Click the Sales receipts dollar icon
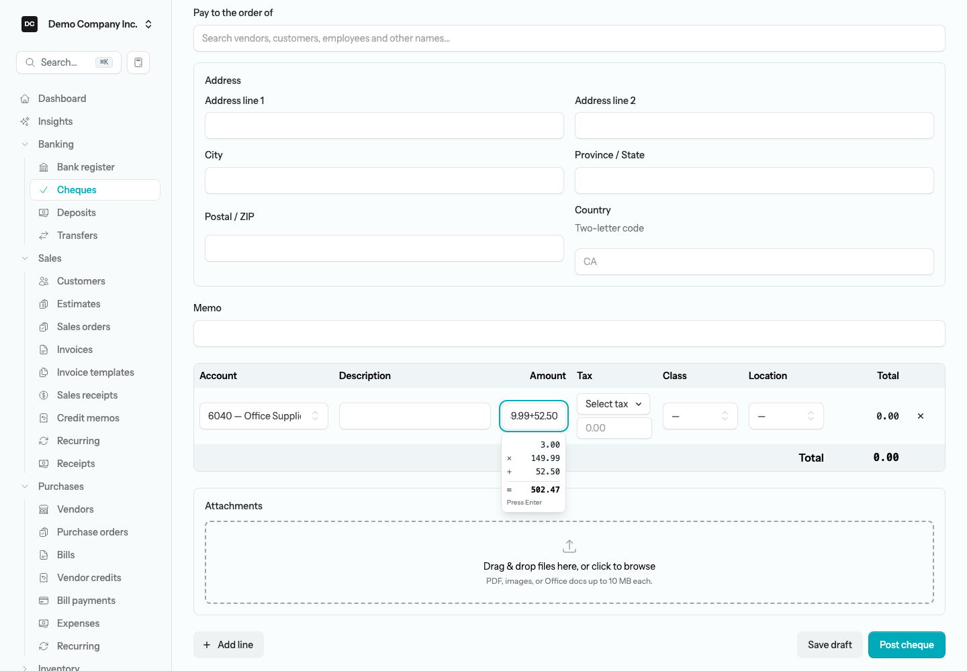This screenshot has height=671, width=967. coord(44,395)
